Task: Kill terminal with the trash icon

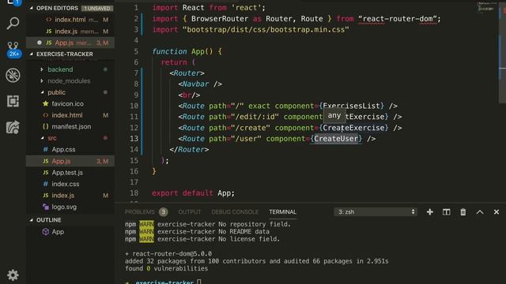Action: point(463,212)
